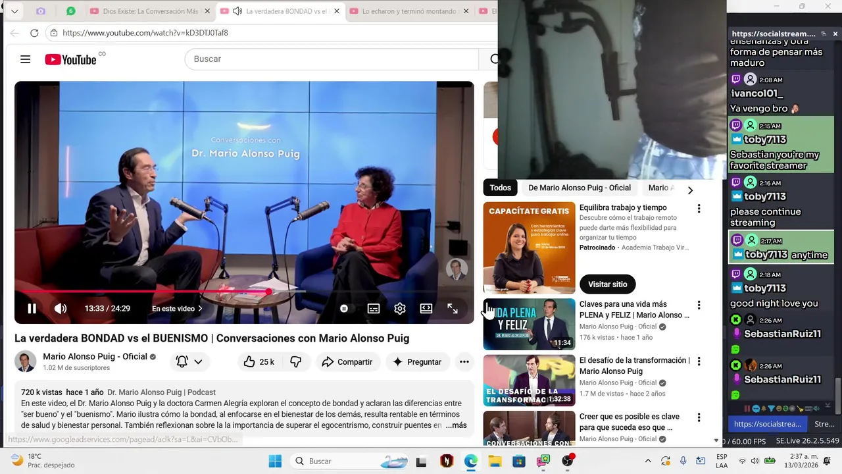Image resolution: width=842 pixels, height=474 pixels.
Task: Open the three-dot more actions under the video
Action: pos(464,361)
